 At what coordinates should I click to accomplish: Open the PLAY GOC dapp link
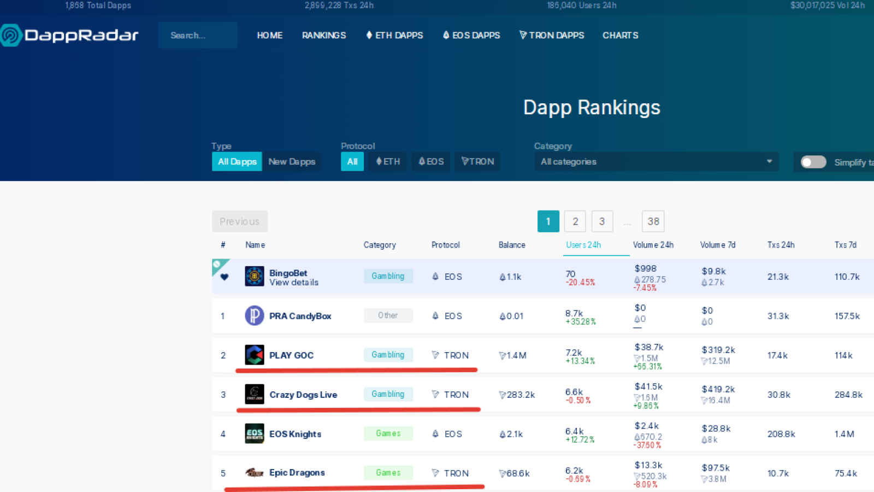click(292, 355)
